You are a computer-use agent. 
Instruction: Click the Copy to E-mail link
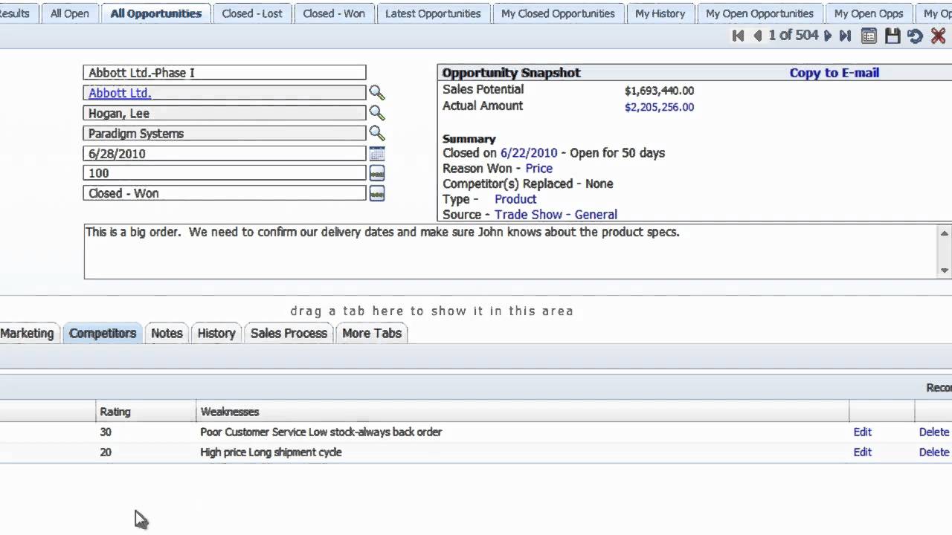pos(834,73)
